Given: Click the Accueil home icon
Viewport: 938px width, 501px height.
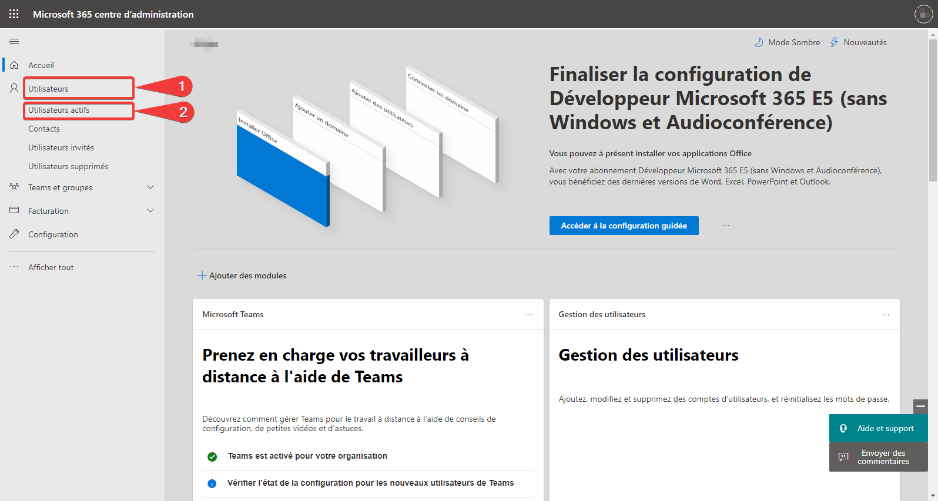Looking at the screenshot, I should 15,65.
